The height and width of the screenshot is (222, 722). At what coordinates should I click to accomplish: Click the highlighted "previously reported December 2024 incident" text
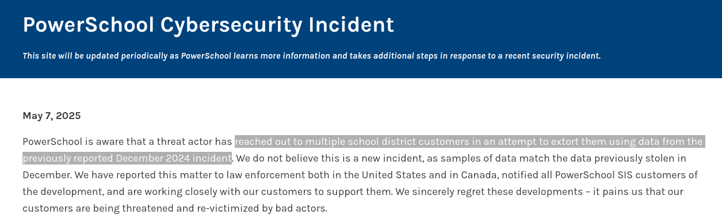[x=127, y=158]
